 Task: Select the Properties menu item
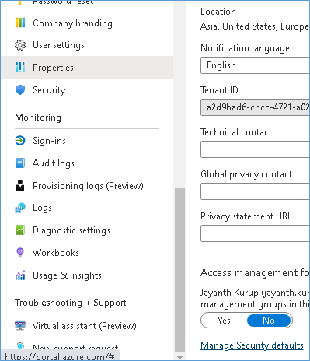87,68
